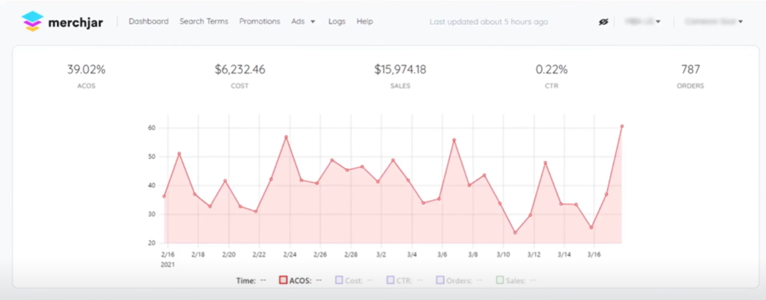Open the Search Terms page
This screenshot has height=300, width=766.
click(204, 21)
